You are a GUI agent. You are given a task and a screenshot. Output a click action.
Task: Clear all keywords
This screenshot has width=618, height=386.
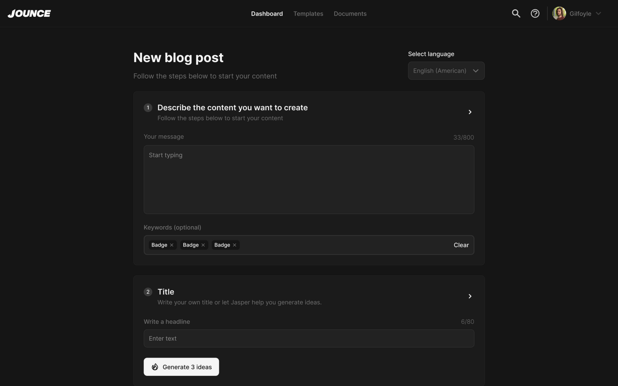[461, 245]
